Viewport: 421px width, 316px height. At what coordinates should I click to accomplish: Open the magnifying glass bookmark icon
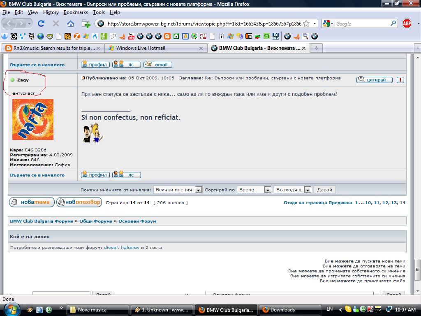(x=305, y=36)
